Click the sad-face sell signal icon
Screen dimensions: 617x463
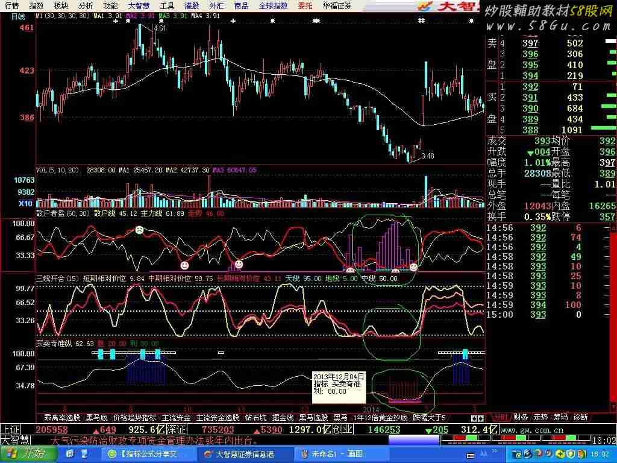pos(139,230)
